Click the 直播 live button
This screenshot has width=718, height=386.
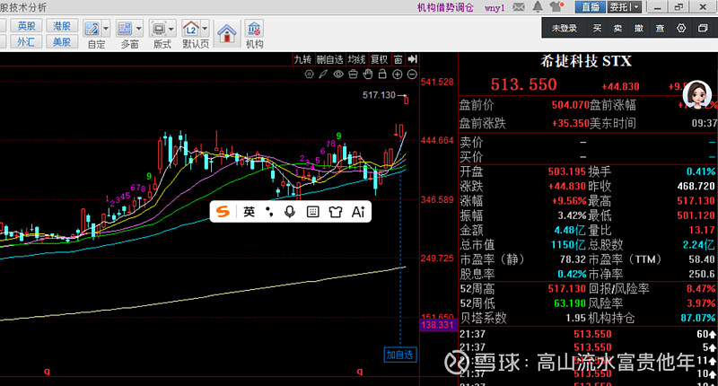[x=591, y=7]
